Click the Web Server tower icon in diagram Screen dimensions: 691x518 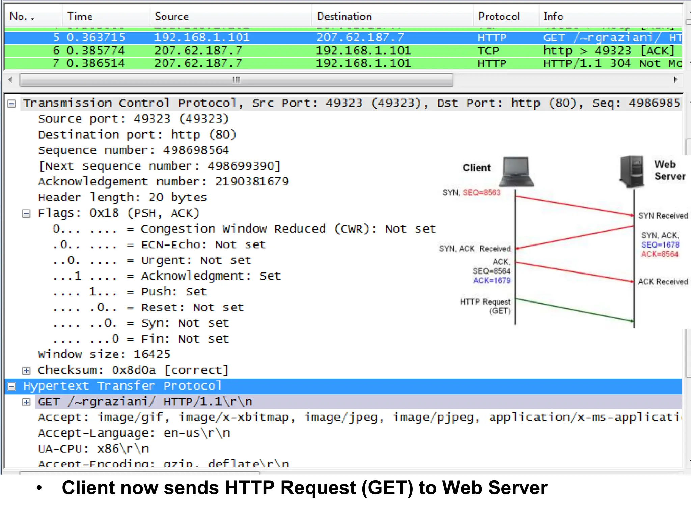(x=632, y=171)
